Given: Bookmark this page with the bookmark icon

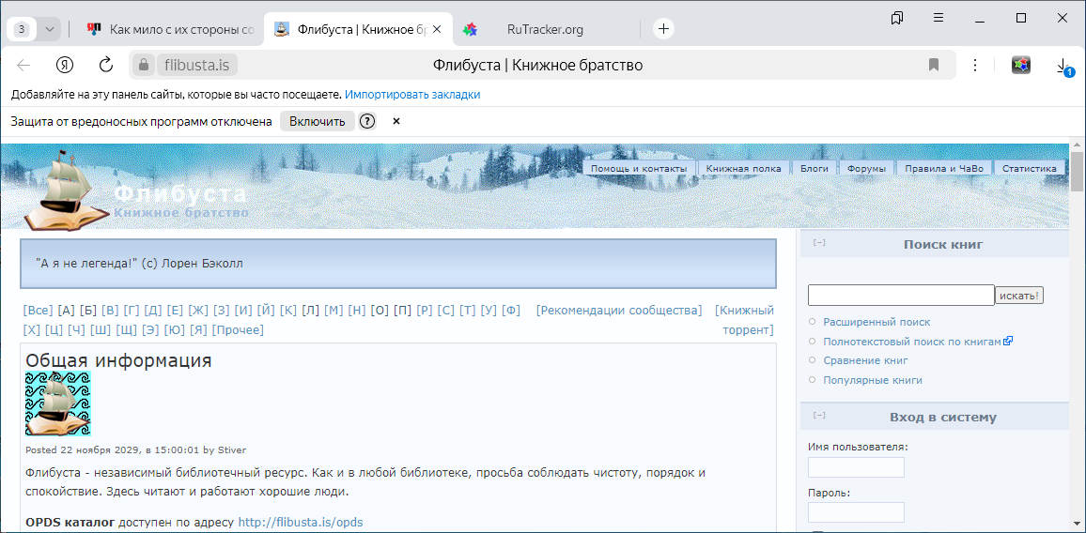Looking at the screenshot, I should tap(934, 65).
